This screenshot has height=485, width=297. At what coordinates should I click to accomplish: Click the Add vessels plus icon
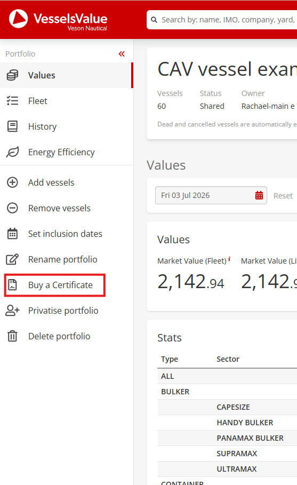tap(12, 182)
